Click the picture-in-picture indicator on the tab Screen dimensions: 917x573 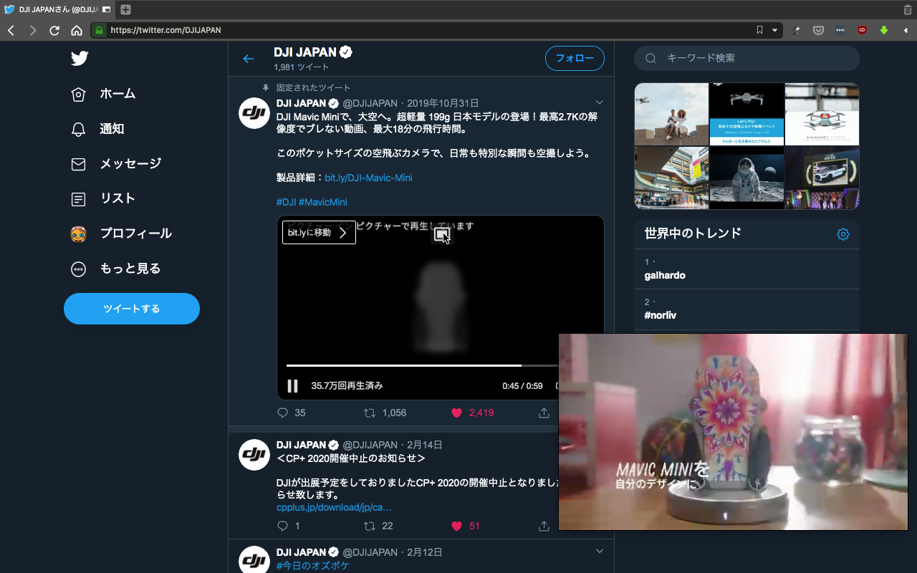[x=106, y=10]
